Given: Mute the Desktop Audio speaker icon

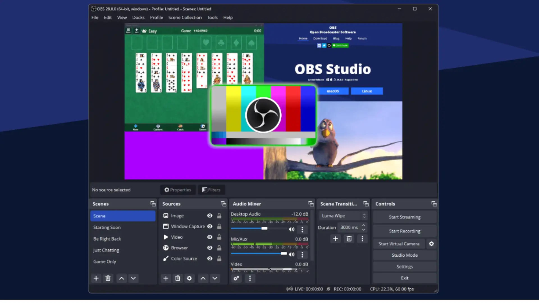Looking at the screenshot, I should [292, 229].
